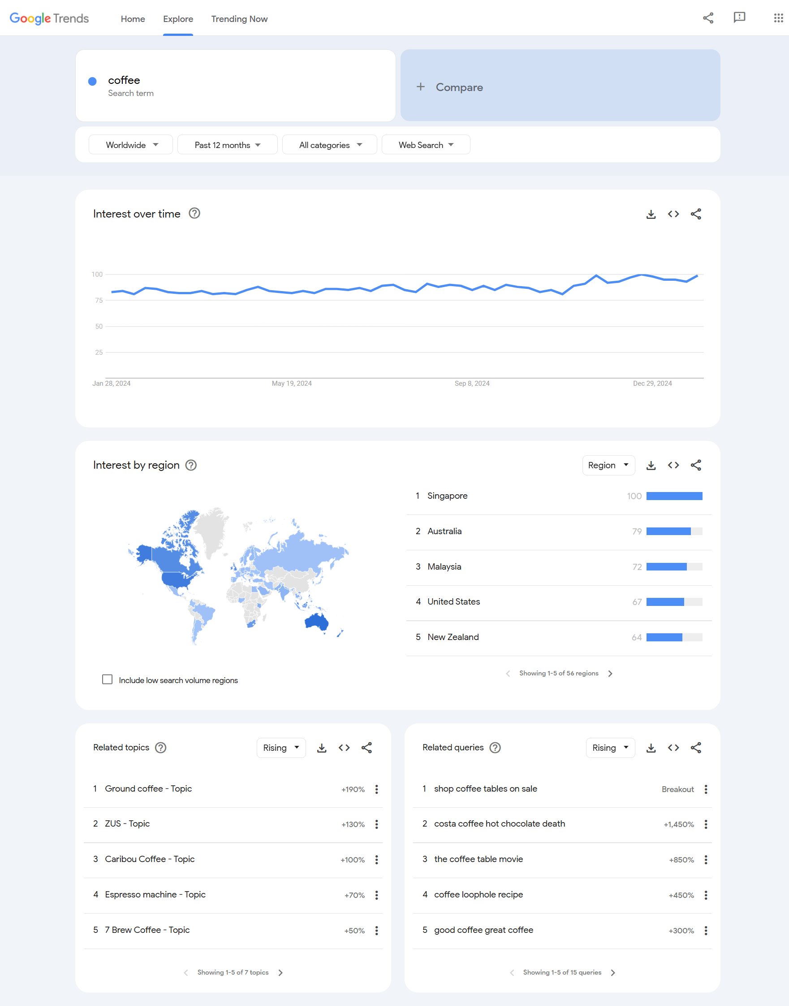Screen dimensions: 789x1006
Task: Open options for the coffee table movie
Action: click(x=705, y=859)
